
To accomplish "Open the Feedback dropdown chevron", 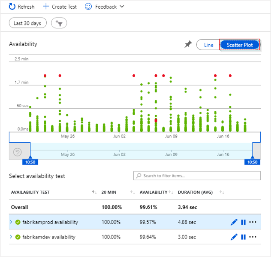I will pos(122,7).
